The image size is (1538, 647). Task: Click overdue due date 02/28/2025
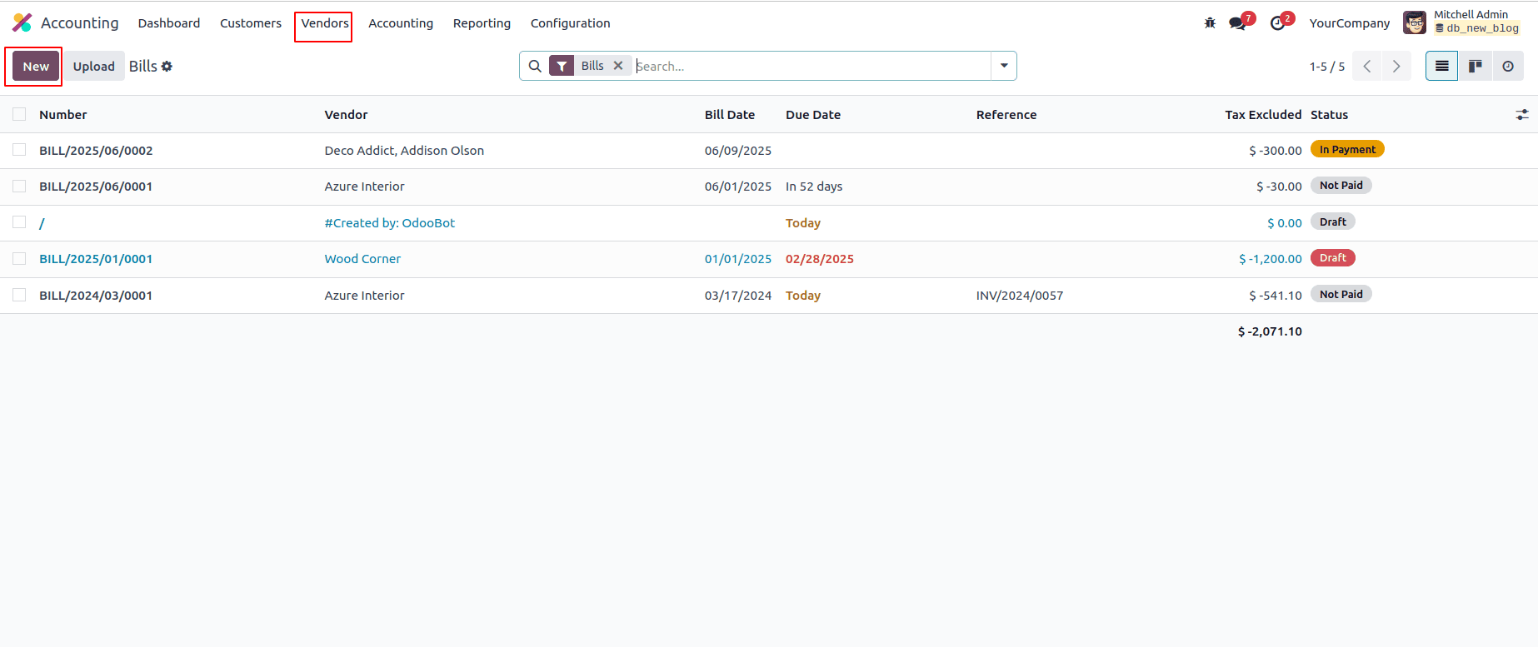[x=820, y=259]
